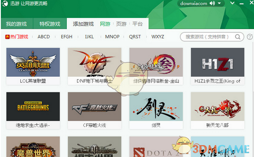Viewport: 254px width, 157px height.
Task: Click the DNF地下城与勇士 label
Action: 94,81
